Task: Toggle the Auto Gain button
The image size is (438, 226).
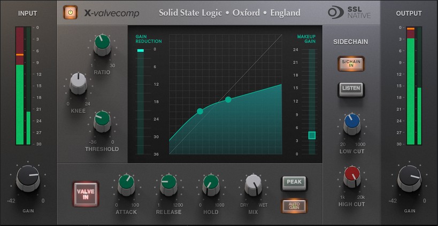Action: 294,206
